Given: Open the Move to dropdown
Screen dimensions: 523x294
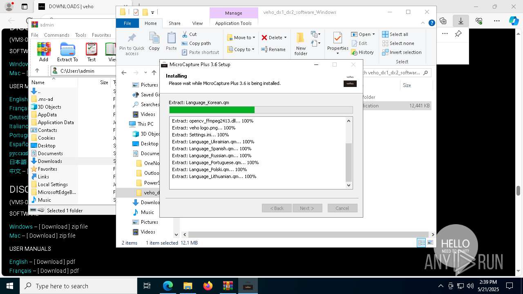Looking at the screenshot, I should (x=241, y=38).
